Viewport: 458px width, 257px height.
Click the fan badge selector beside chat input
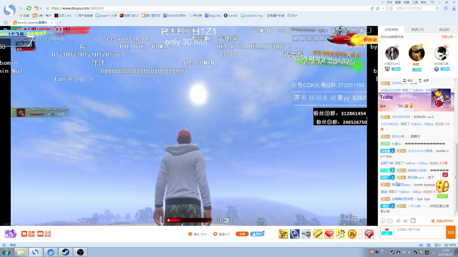pyautogui.click(x=387, y=232)
